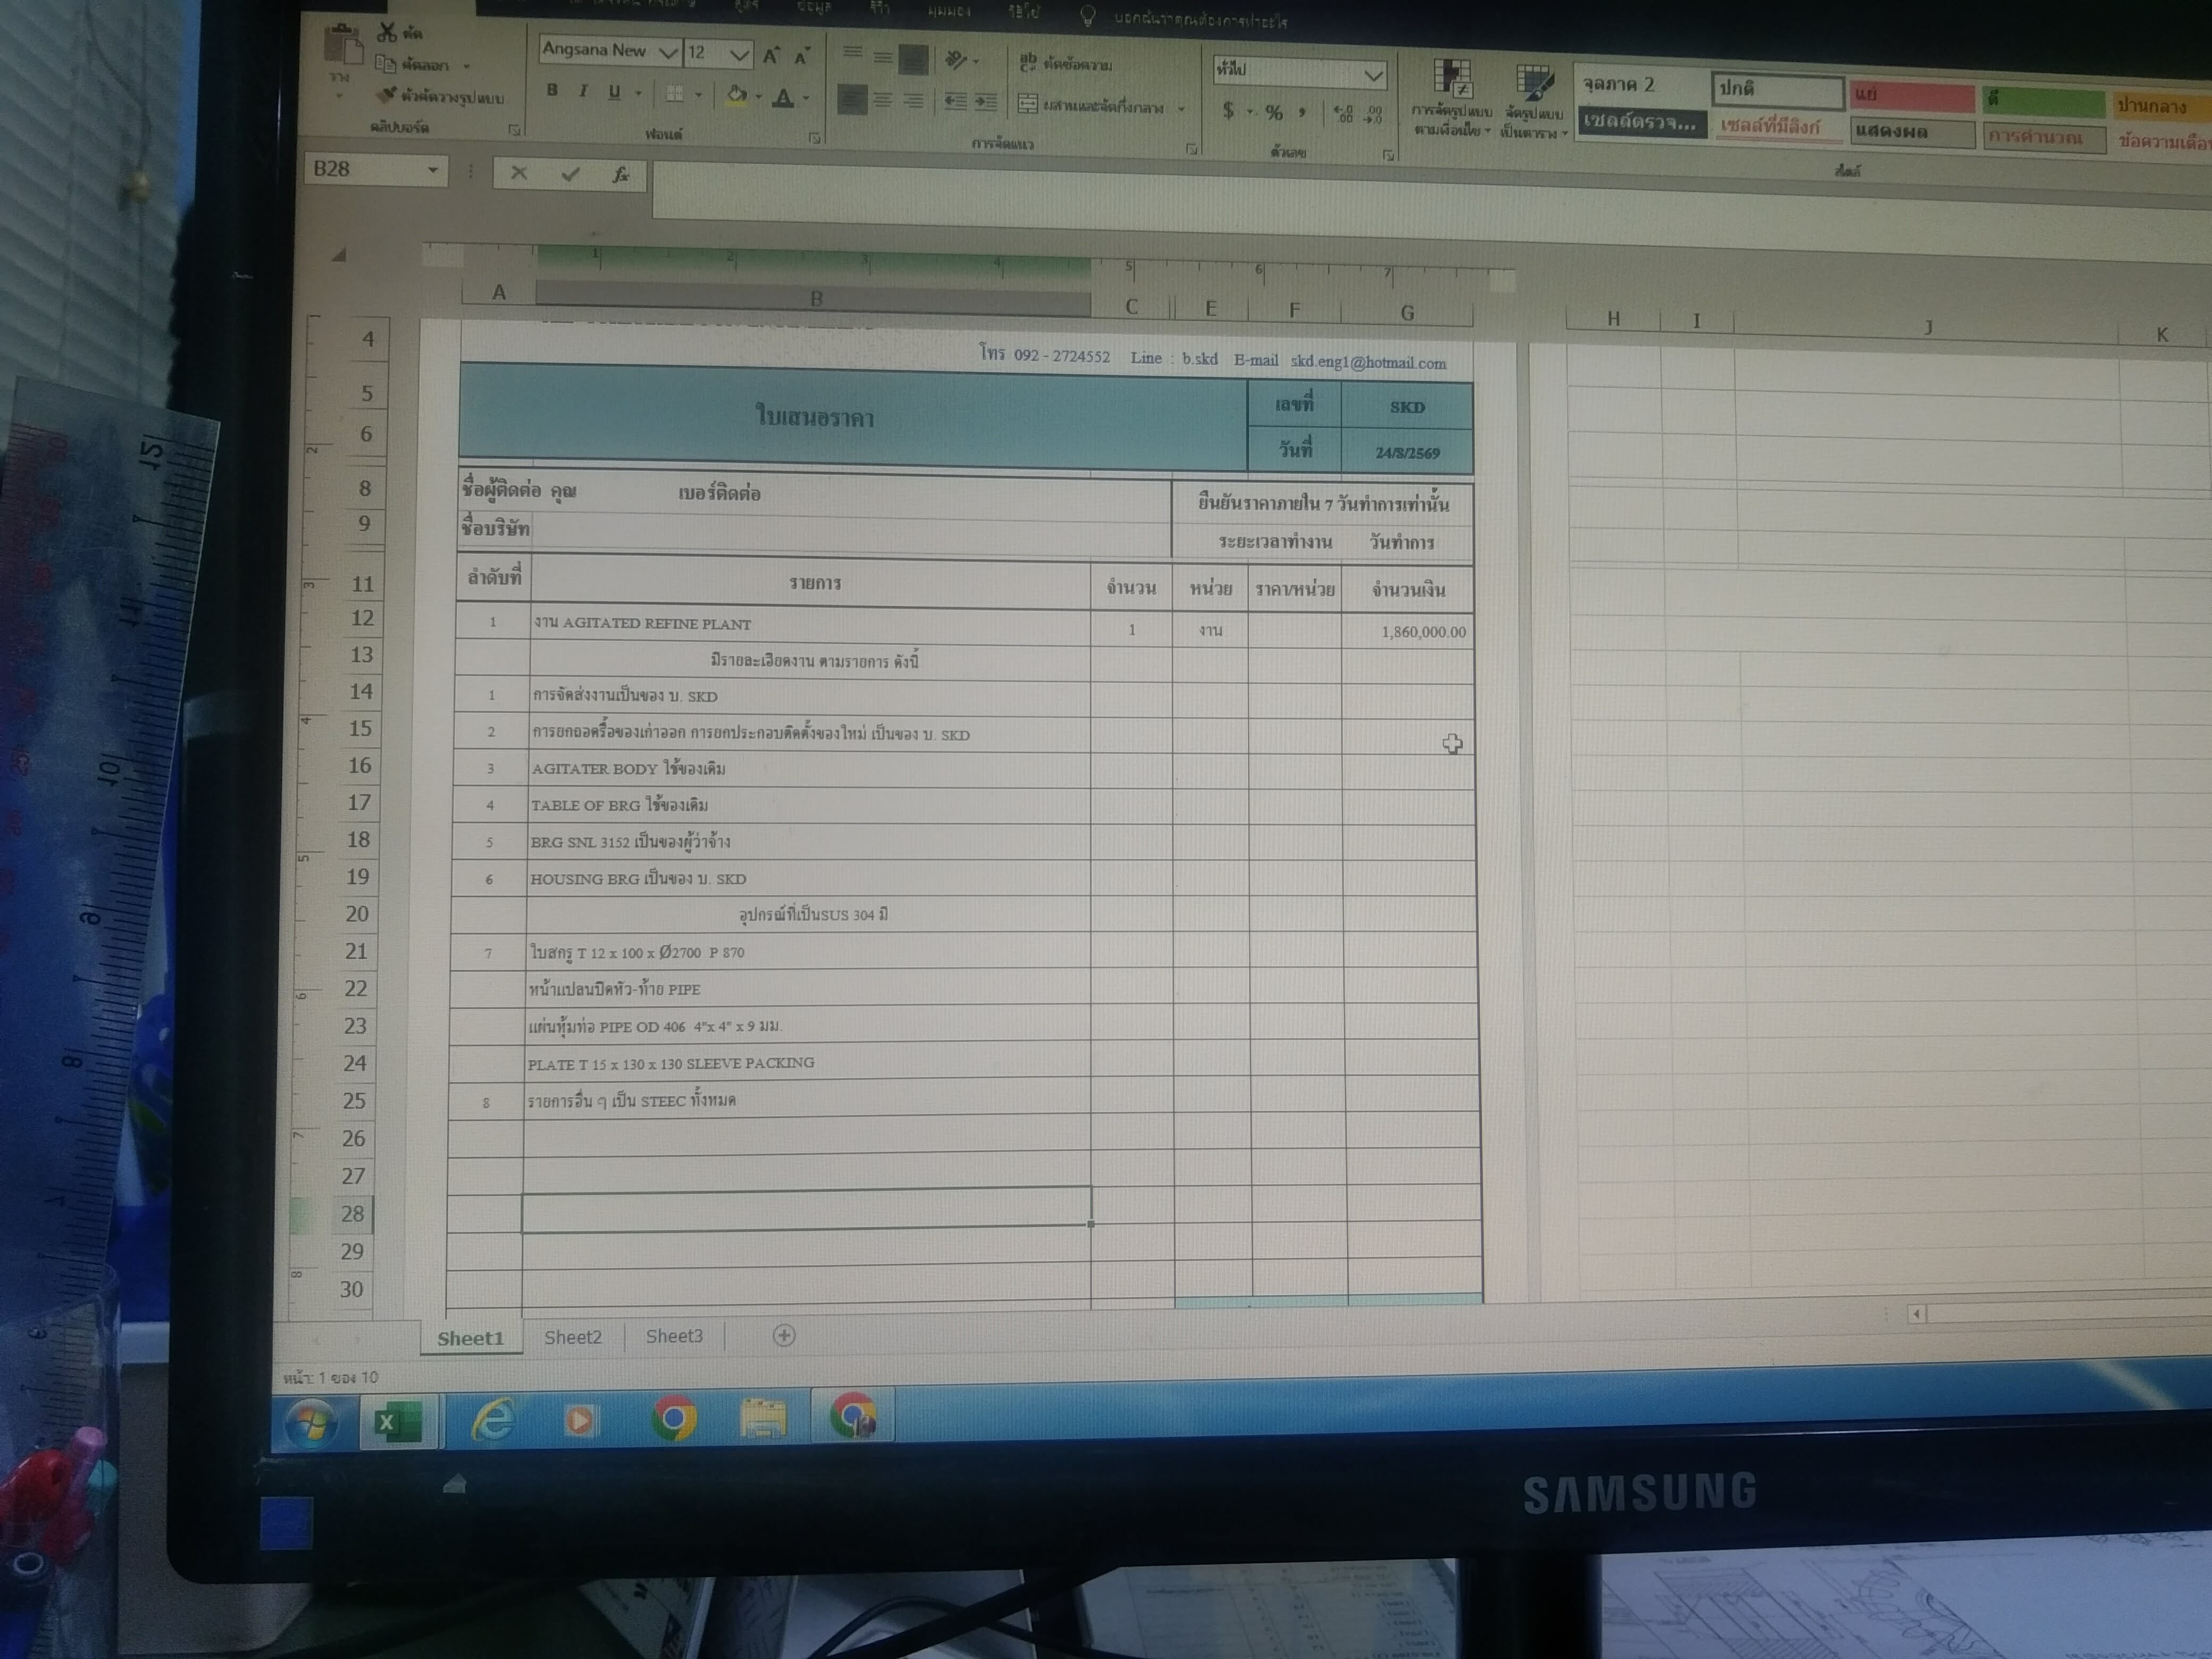The height and width of the screenshot is (1659, 2212).
Task: Click the Decrease Decimal icon
Action: click(1374, 115)
